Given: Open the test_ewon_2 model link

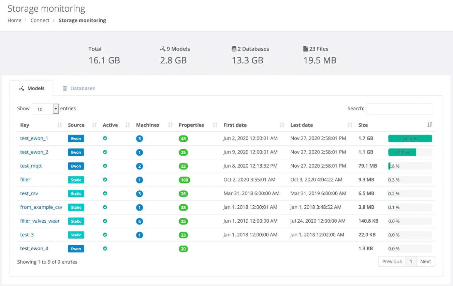Looking at the screenshot, I should point(34,152).
